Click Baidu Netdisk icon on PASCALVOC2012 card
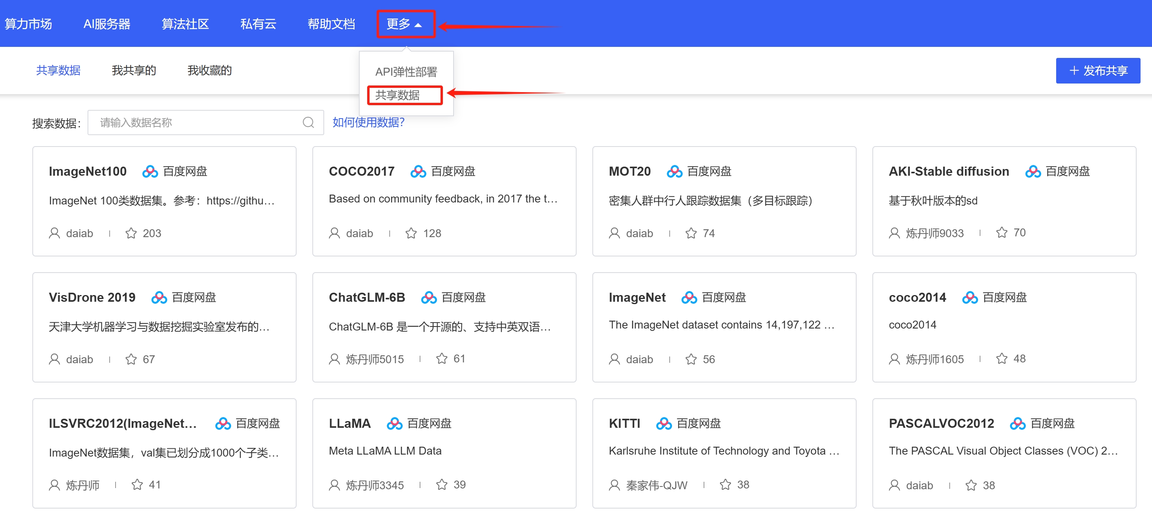 1018,423
